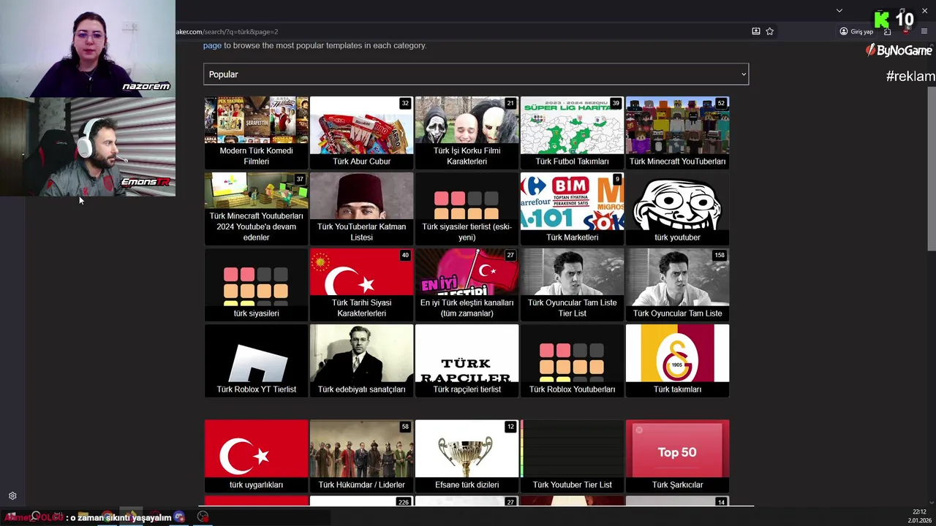
Task: Open Modern Türk Komedi Filmleri template
Action: [x=256, y=133]
